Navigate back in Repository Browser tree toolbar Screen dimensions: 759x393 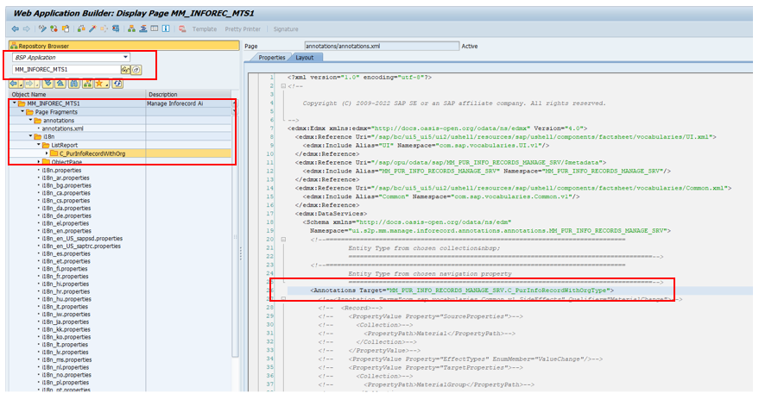pyautogui.click(x=14, y=84)
